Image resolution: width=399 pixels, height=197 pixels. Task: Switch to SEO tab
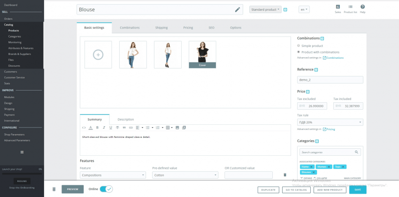tap(211, 28)
